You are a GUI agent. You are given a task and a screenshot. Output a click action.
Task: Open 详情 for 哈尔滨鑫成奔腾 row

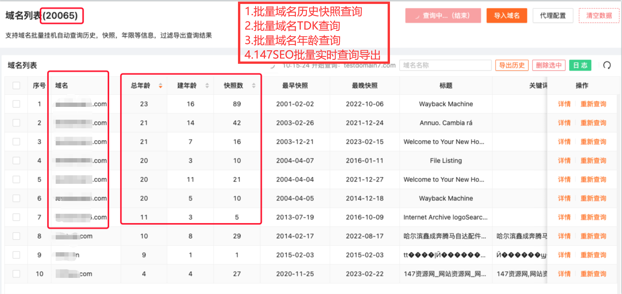coord(564,236)
